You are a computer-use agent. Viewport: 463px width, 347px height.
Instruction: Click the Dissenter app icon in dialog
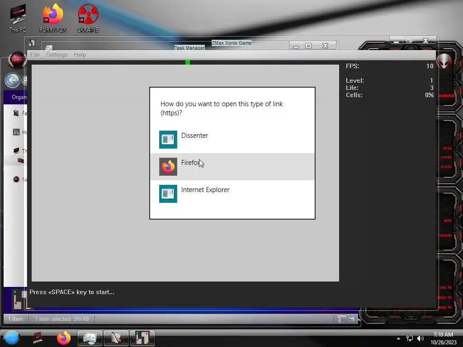168,140
